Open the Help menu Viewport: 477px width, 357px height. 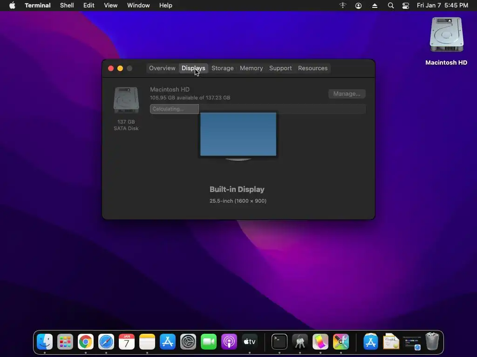[x=166, y=6]
